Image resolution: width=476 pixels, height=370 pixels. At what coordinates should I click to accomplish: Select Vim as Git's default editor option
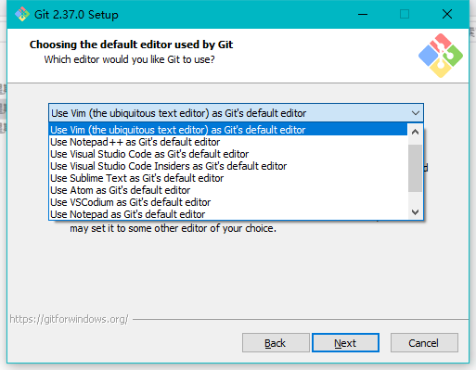(228, 130)
